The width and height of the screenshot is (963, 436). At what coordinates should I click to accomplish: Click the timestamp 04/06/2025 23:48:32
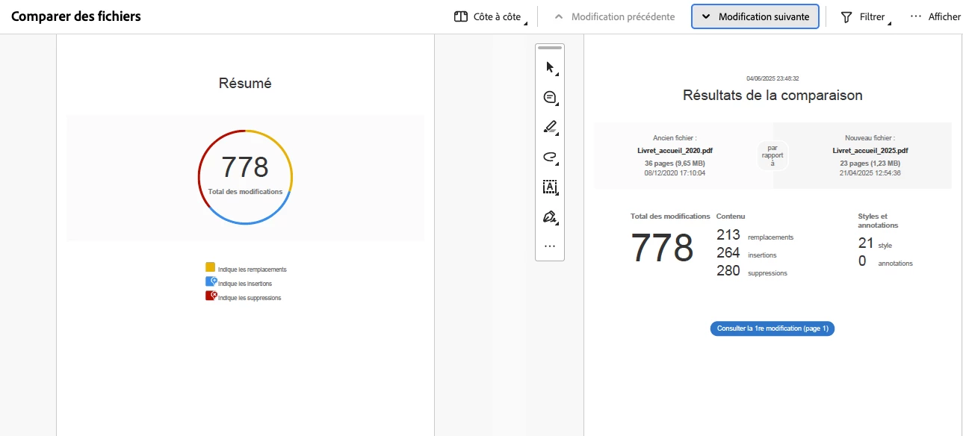[x=772, y=78]
